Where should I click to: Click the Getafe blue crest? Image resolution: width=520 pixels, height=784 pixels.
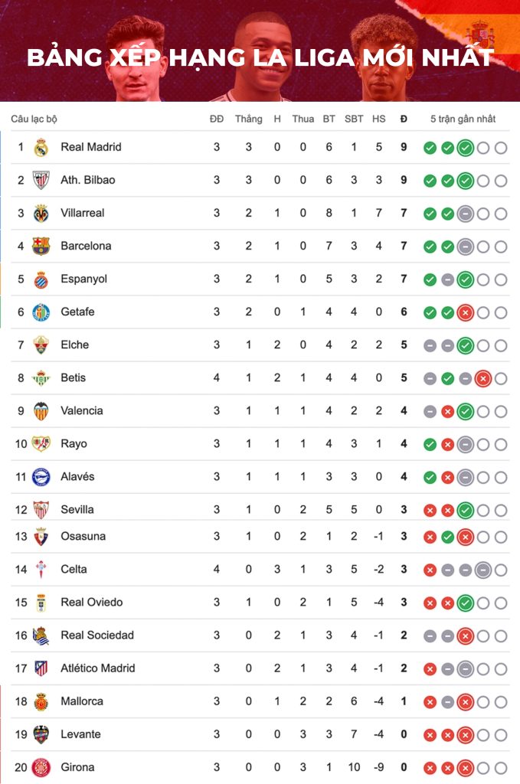tap(41, 312)
